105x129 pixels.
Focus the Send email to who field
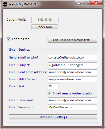tap(72, 58)
